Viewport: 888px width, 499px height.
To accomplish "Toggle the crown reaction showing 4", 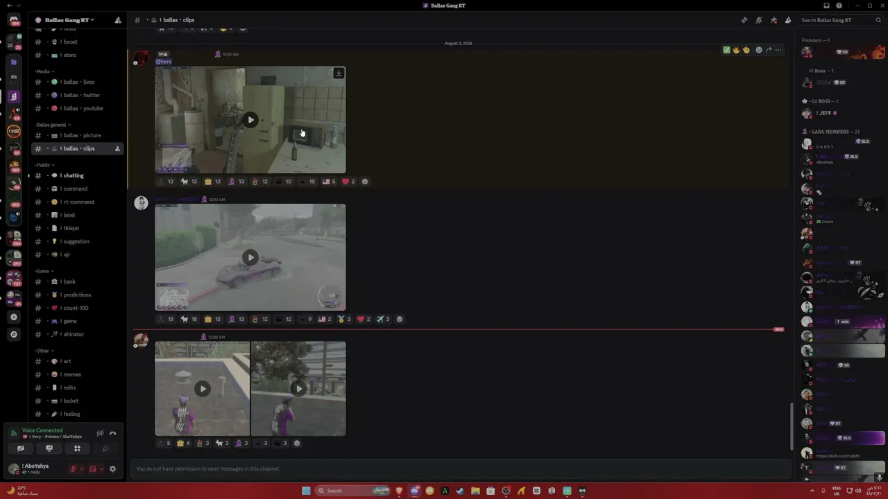I will [183, 444].
